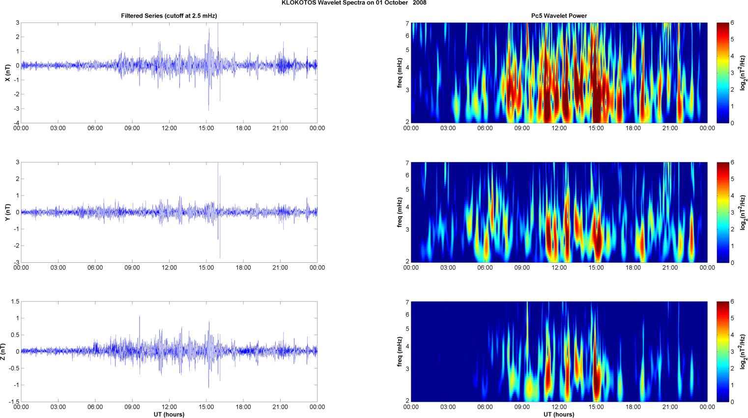Click the log2(nT²/Hz) label of the middle colorbar
Image resolution: width=748 pixels, height=418 pixels.
(743, 212)
